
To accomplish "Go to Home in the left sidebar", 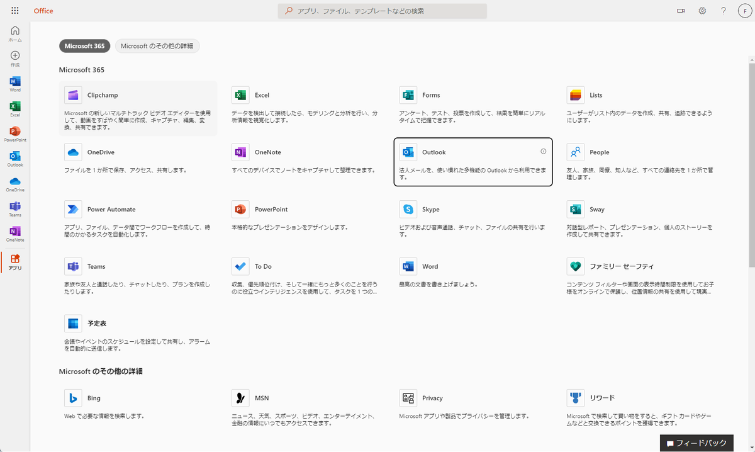I will point(15,34).
